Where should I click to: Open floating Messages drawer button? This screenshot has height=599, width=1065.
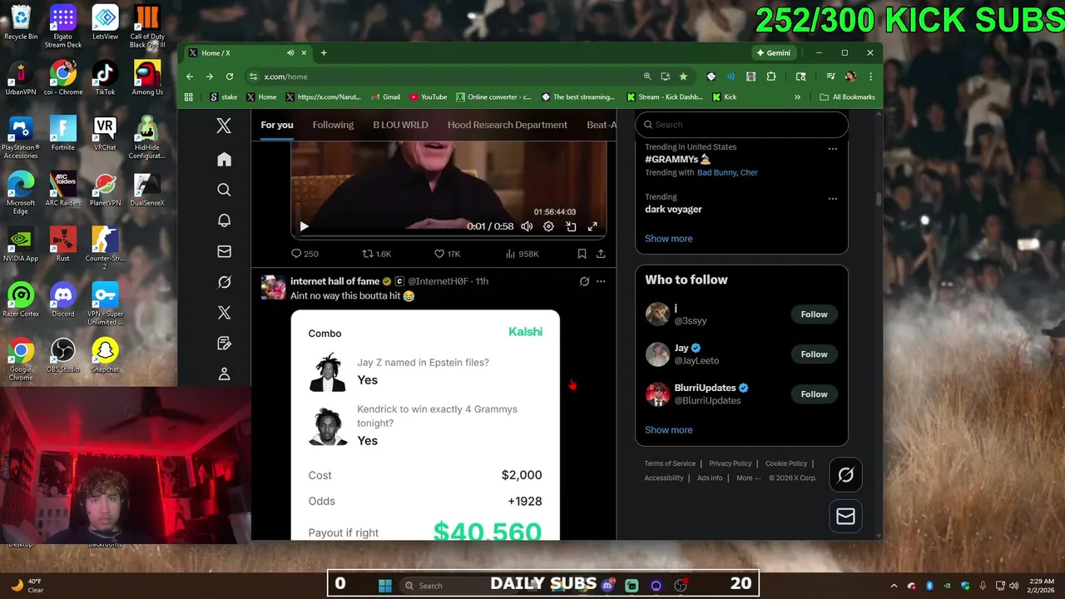click(x=845, y=517)
